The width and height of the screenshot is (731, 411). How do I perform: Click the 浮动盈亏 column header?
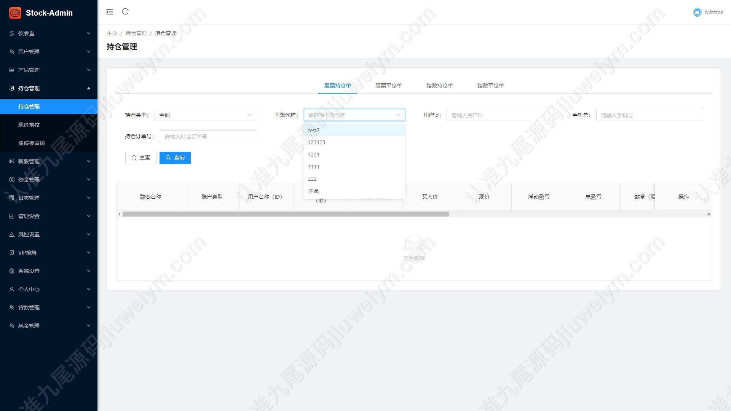coord(539,197)
